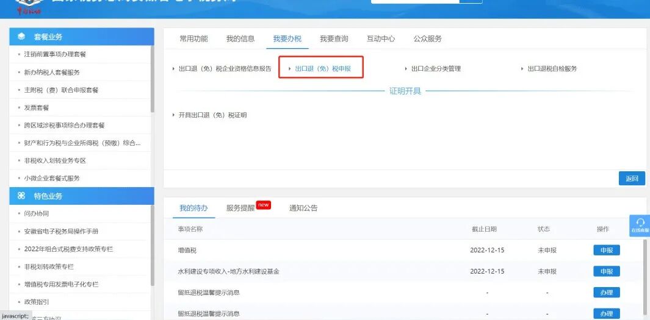
Task: Click the search input in header
Action: pyautogui.click(x=415, y=2)
